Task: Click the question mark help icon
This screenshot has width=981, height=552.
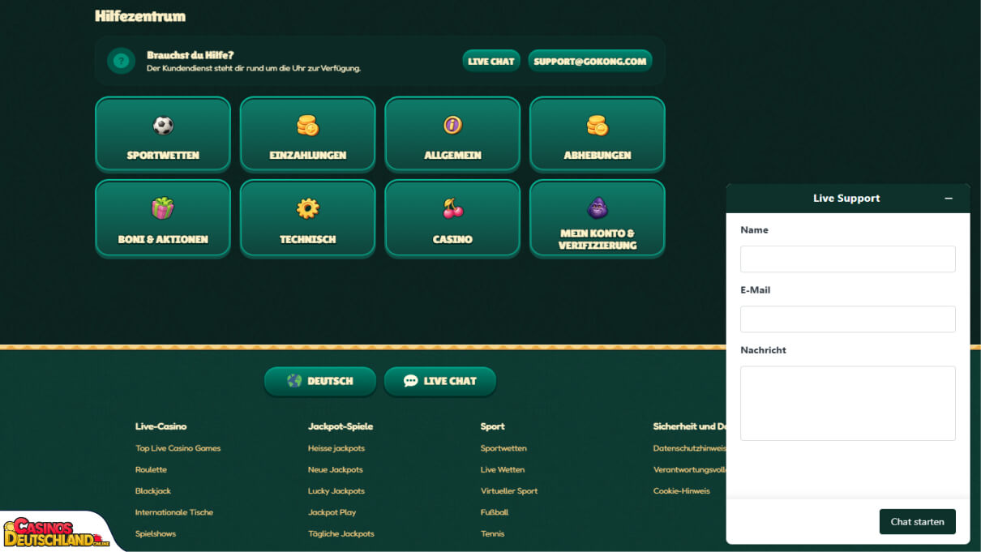Action: 122,61
